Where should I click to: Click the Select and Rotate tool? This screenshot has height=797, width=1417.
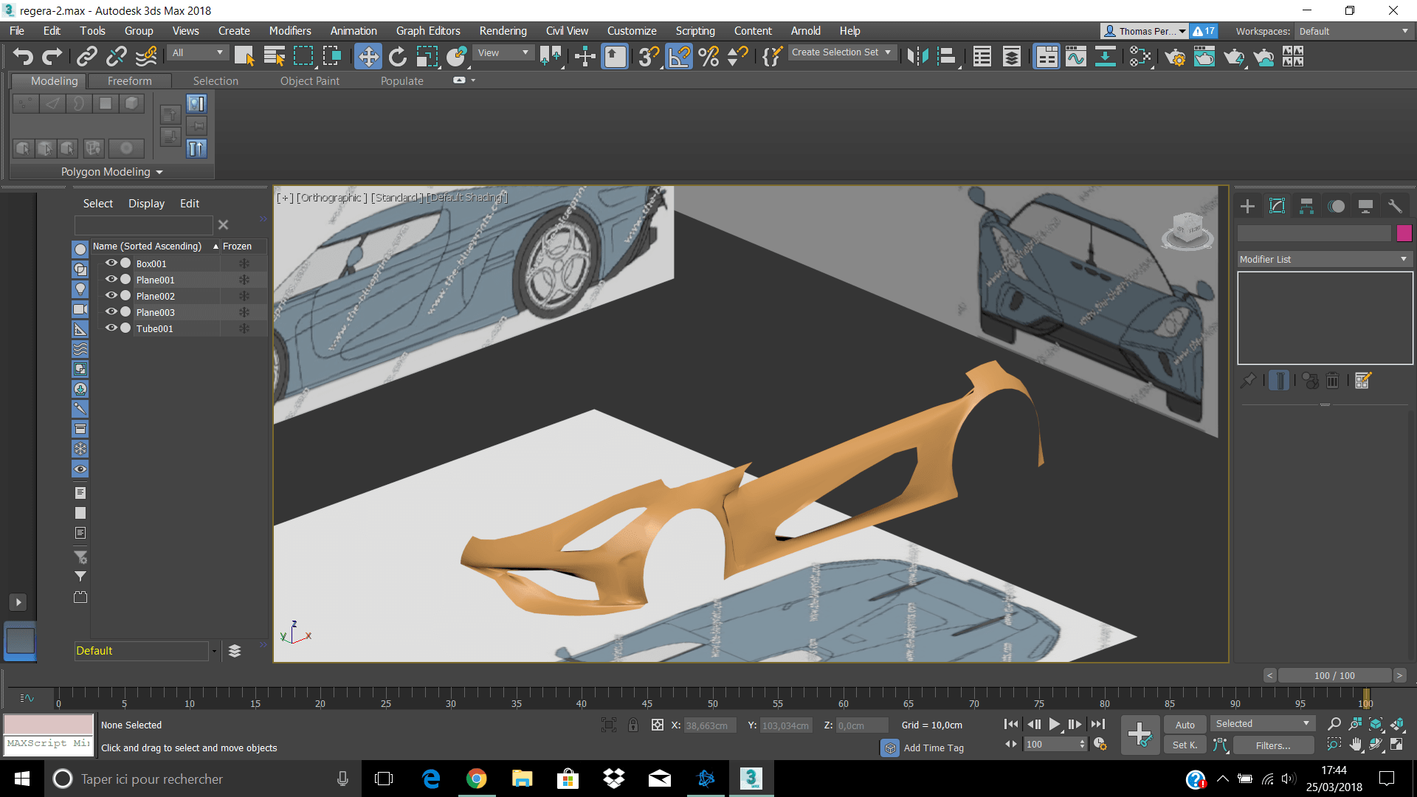397,56
